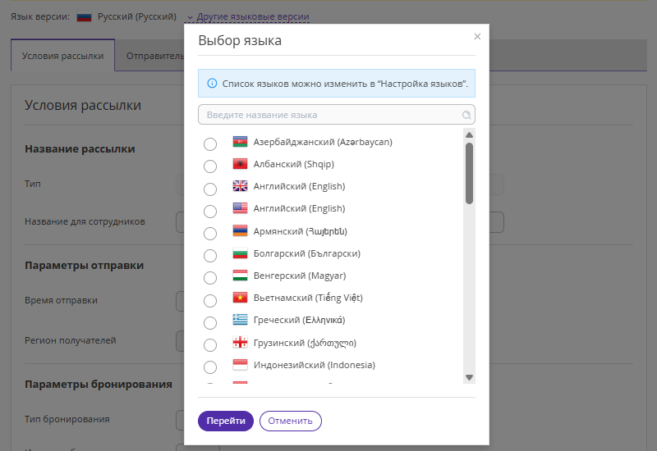Choose the Азербайджанский radio option
The width and height of the screenshot is (657, 451).
pyautogui.click(x=210, y=144)
